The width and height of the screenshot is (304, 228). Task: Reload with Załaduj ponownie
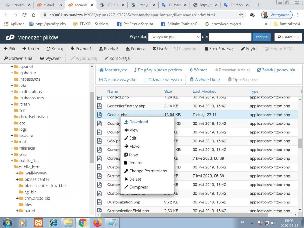click(276, 70)
